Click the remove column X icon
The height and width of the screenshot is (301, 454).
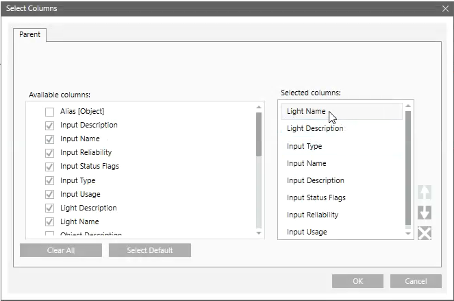pos(425,233)
